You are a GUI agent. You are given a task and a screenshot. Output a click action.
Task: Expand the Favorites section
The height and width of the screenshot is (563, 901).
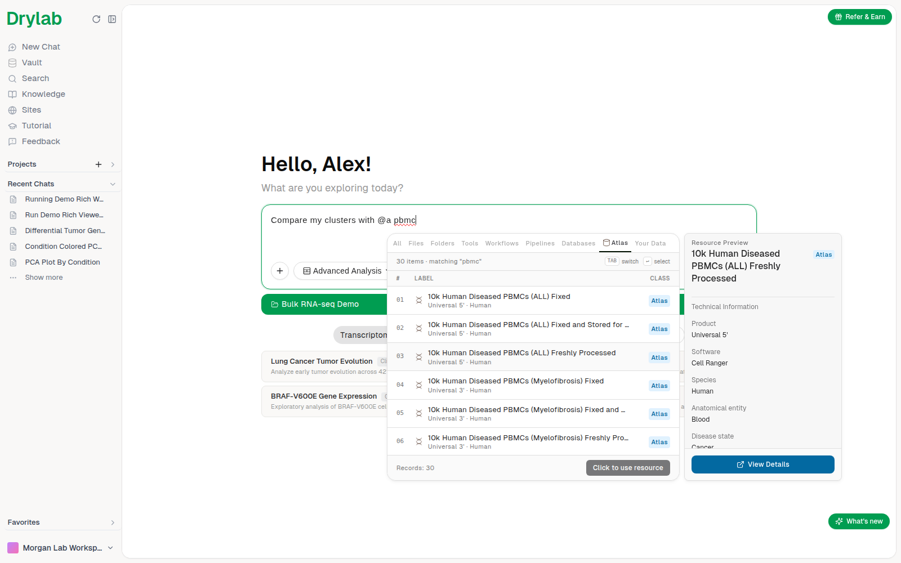click(113, 522)
